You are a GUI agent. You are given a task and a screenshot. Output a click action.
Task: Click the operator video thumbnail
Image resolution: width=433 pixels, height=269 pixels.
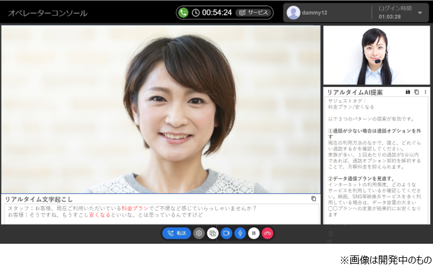377,55
